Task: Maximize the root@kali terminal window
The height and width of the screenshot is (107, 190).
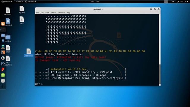Action: (x=155, y=9)
